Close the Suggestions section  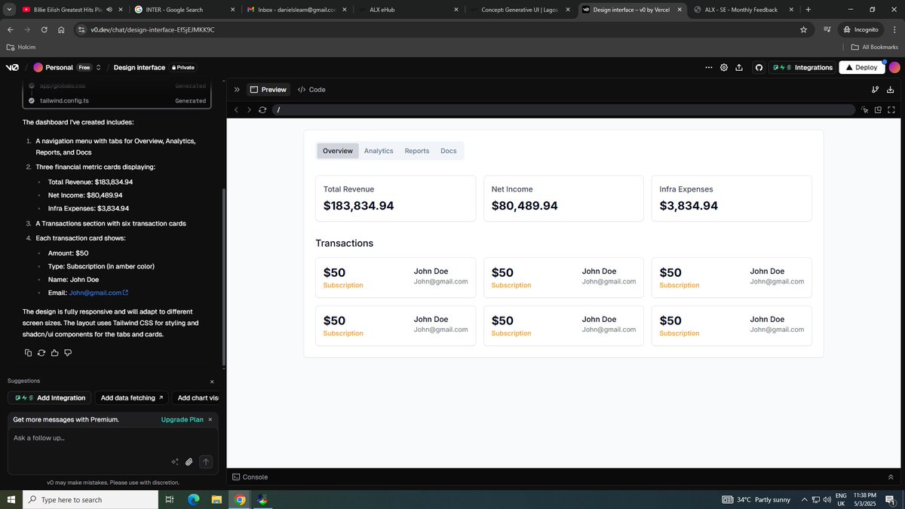click(212, 382)
